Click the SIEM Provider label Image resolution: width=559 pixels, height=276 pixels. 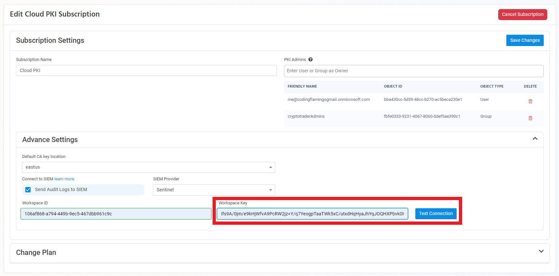pos(166,179)
